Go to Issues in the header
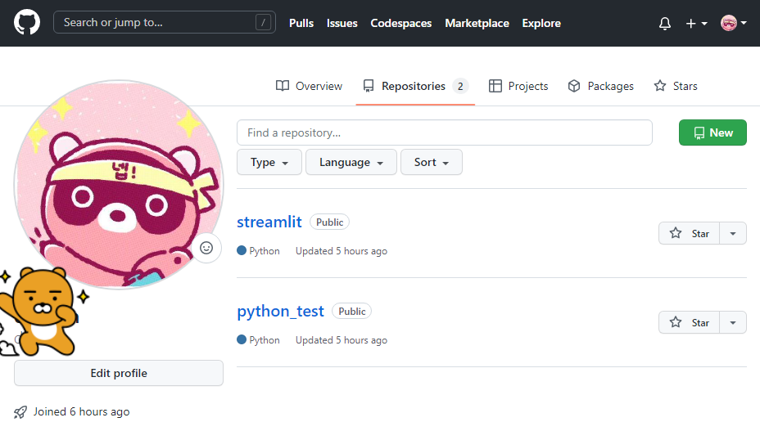Screen dimensions: 760x440 tap(342, 23)
